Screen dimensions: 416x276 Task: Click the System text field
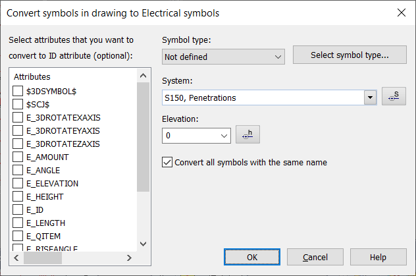coord(263,98)
